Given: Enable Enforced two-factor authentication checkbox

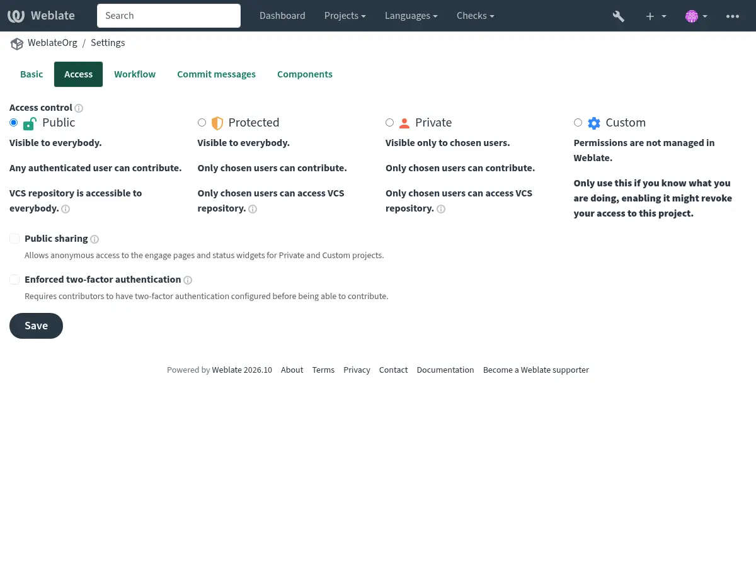Looking at the screenshot, I should click(x=14, y=280).
